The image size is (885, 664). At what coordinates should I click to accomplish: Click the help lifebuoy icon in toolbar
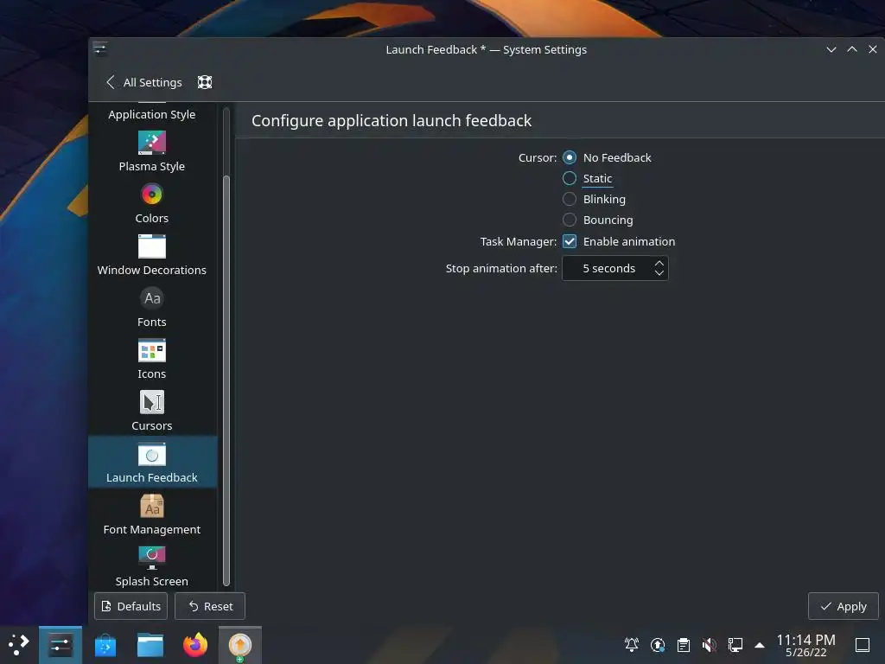tap(205, 82)
